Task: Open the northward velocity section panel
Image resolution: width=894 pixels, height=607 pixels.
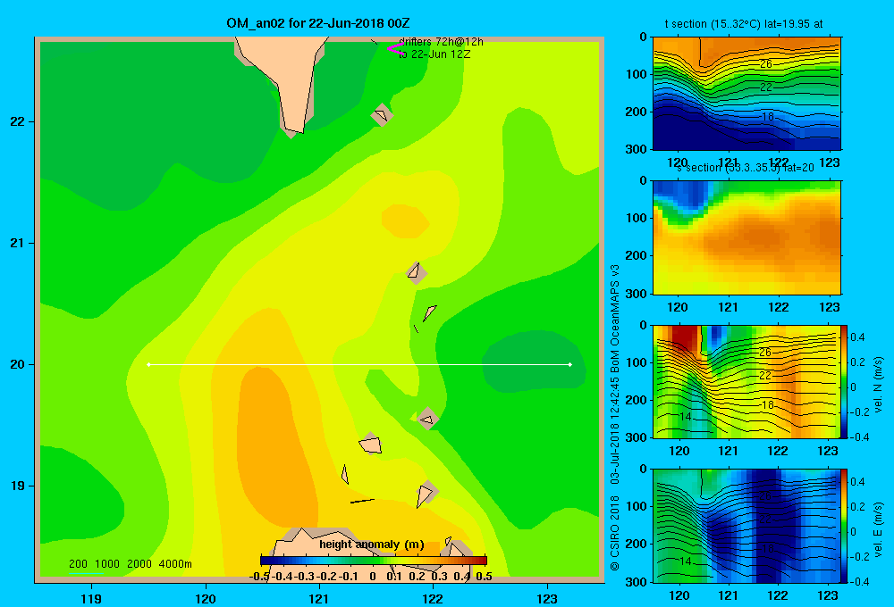Action: 746,381
